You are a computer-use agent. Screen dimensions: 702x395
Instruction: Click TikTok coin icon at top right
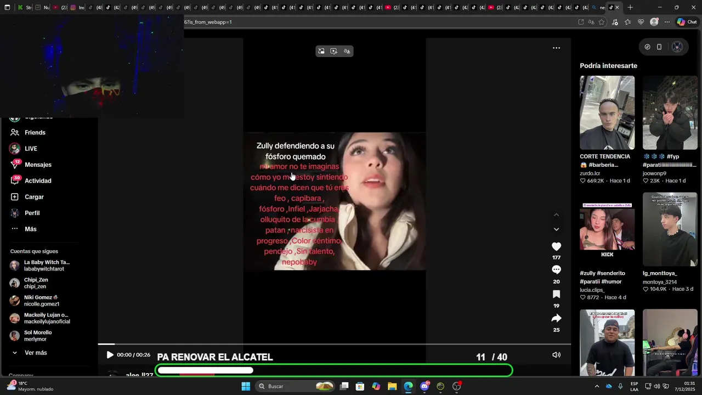click(647, 47)
